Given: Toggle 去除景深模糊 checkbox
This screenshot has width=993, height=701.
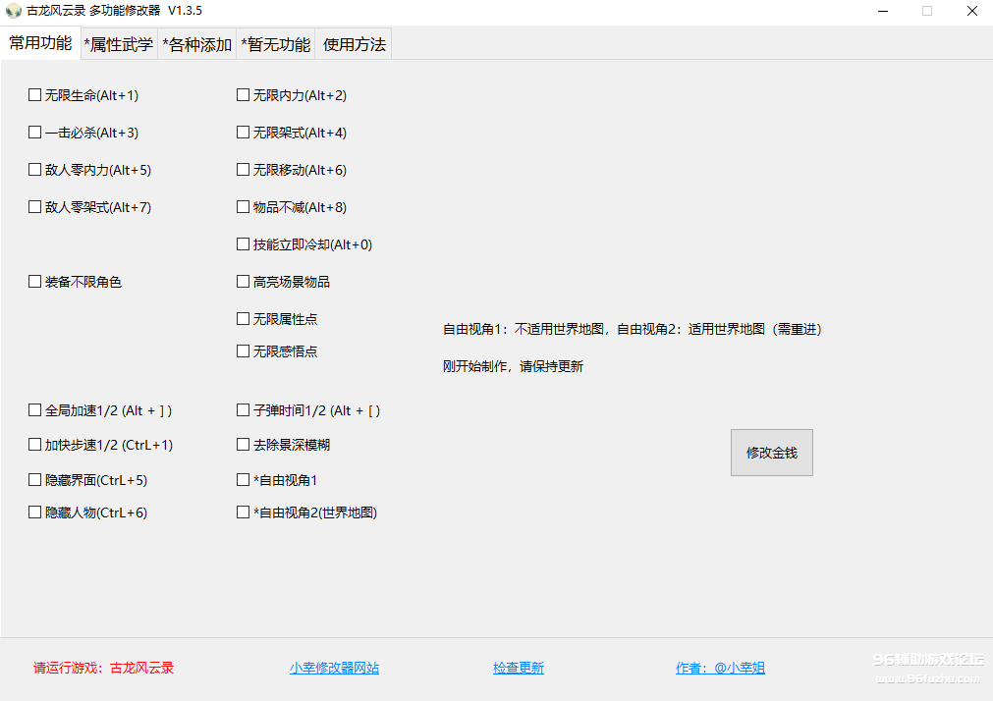Looking at the screenshot, I should (x=244, y=445).
